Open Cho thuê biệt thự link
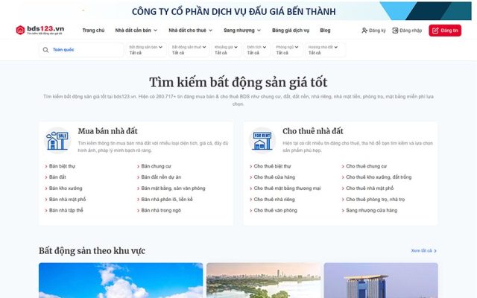The height and width of the screenshot is (298, 477). click(272, 166)
